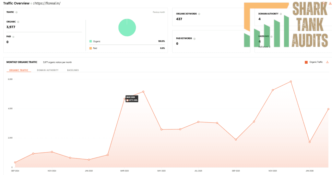The height and width of the screenshot is (175, 332).
Task: Click the SEP 2025 x-axis label
Action: tap(236, 171)
